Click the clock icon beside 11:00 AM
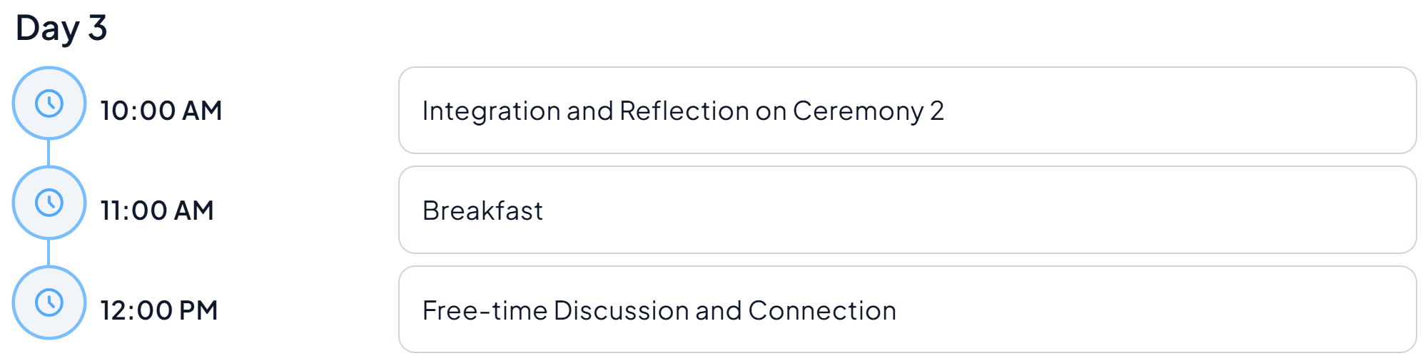 (x=49, y=203)
